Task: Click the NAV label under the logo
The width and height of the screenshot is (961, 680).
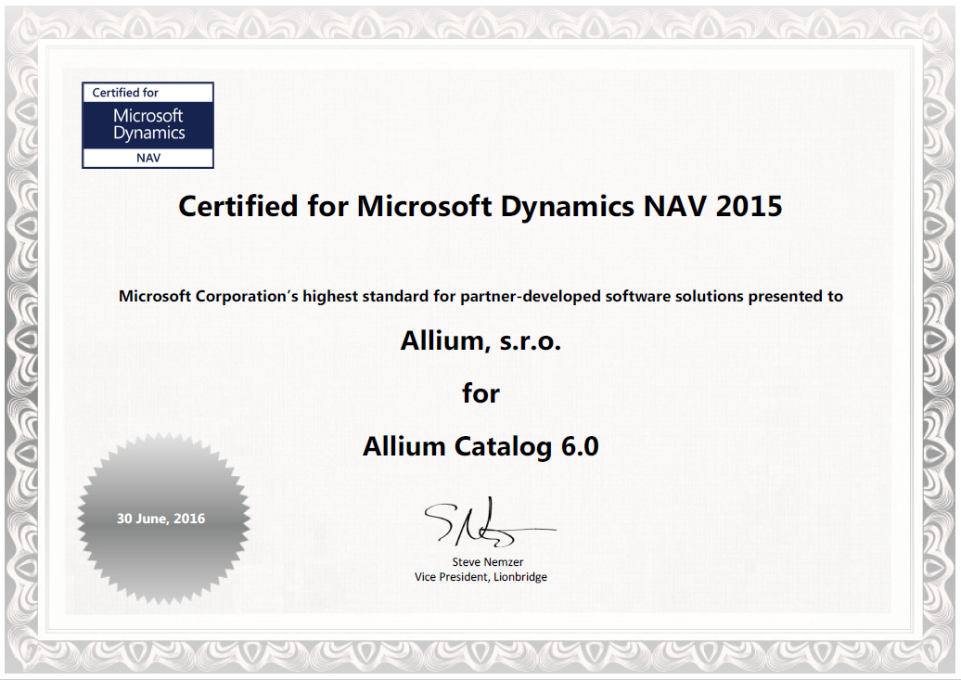Action: pos(148,158)
